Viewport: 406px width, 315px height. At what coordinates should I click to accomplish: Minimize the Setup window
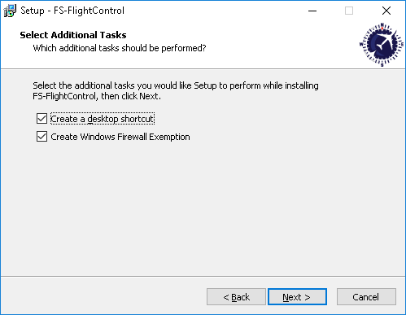[312, 11]
